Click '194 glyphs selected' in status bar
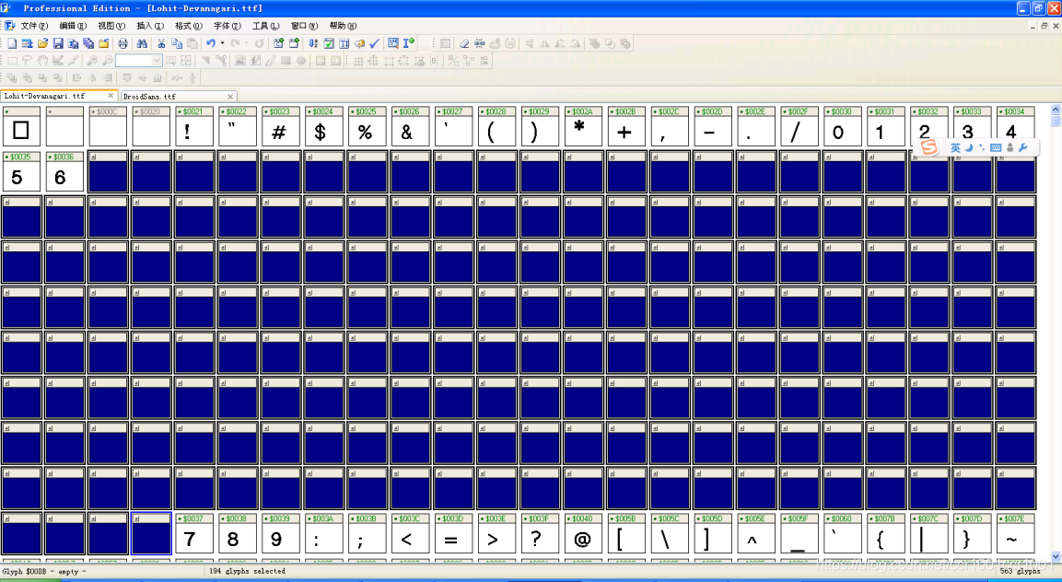Viewport: 1062px width, 582px height. (247, 571)
